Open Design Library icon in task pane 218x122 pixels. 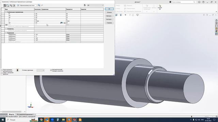[x=217, y=23]
